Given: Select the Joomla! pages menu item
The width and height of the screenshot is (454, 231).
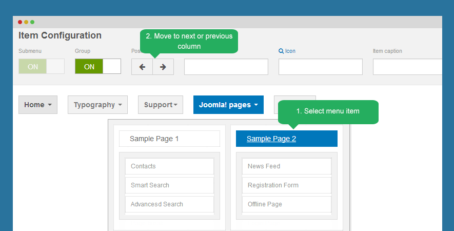Looking at the screenshot, I should point(228,105).
